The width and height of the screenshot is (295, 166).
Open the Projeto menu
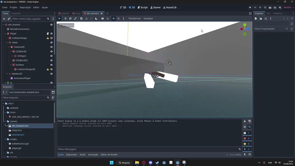13,7
